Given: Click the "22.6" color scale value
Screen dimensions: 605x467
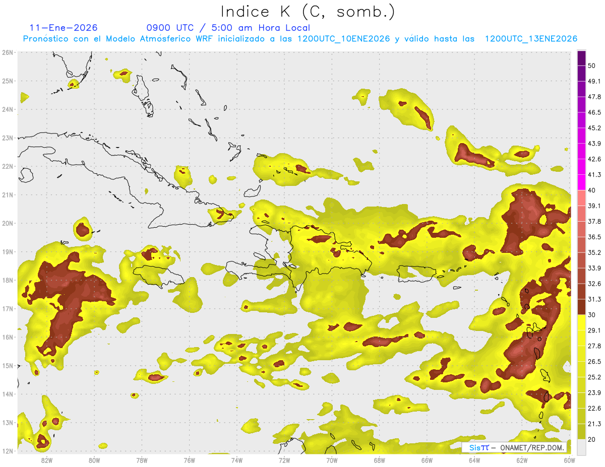Looking at the screenshot, I should click(x=594, y=409).
